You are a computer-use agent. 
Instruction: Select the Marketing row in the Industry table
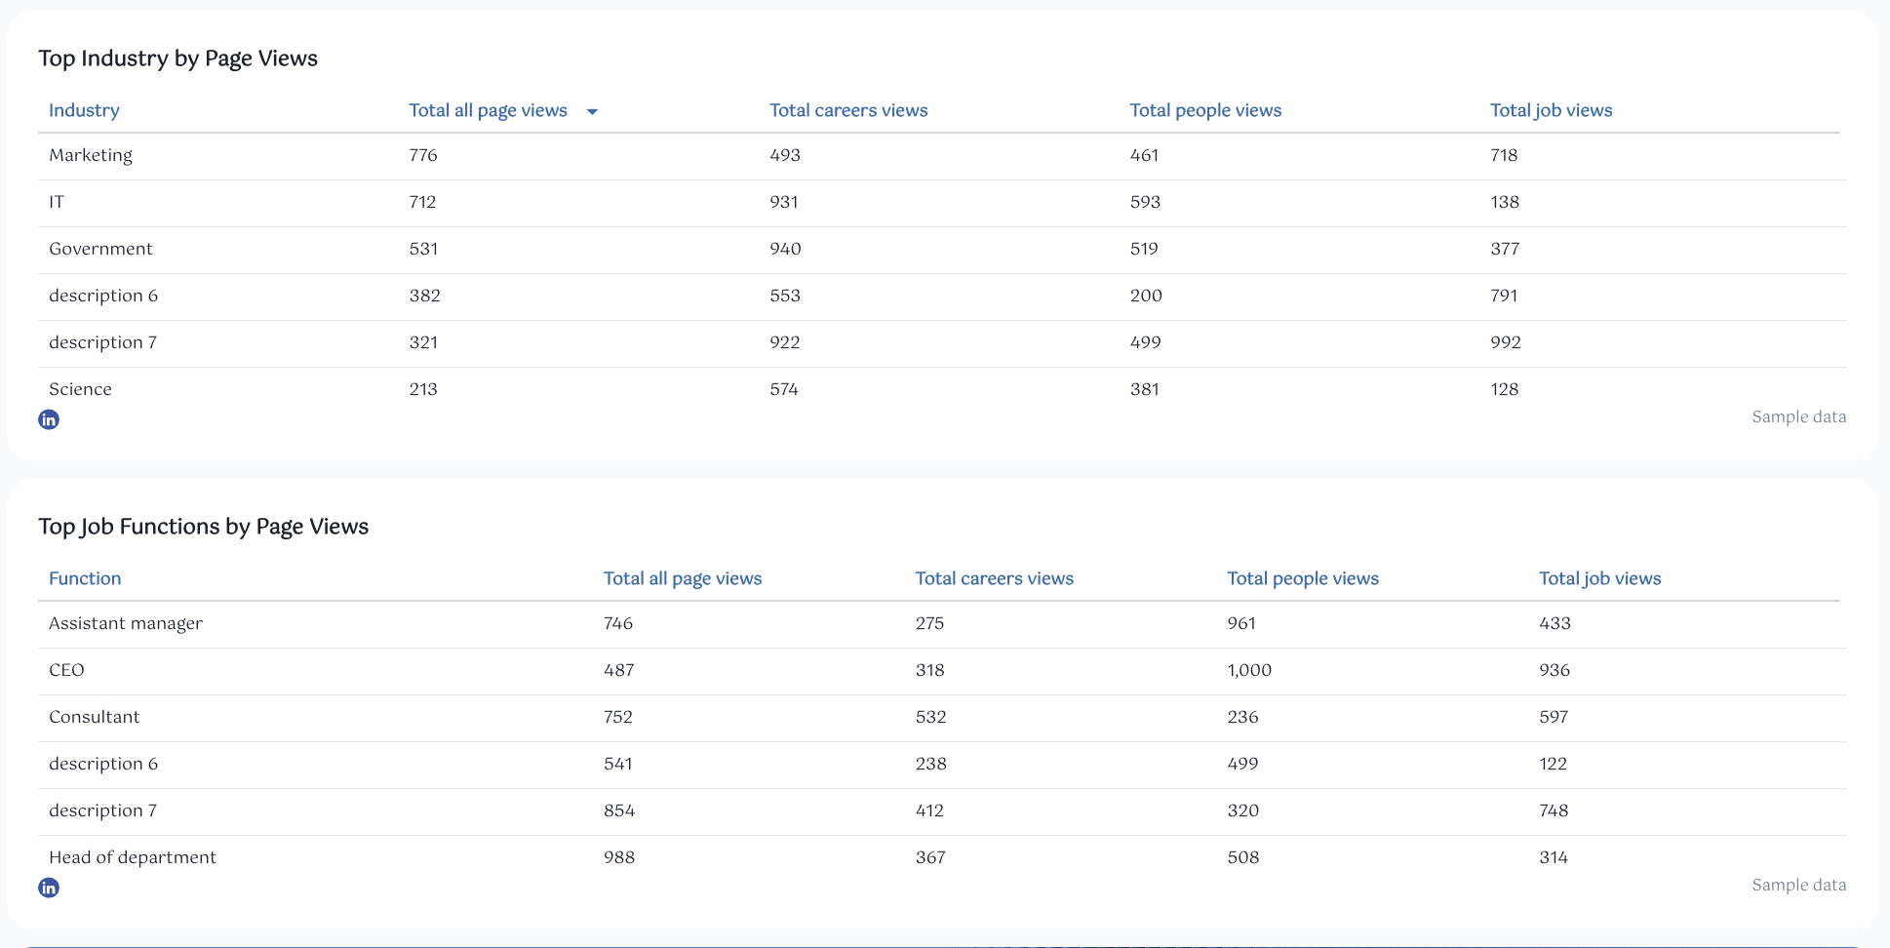pos(91,155)
